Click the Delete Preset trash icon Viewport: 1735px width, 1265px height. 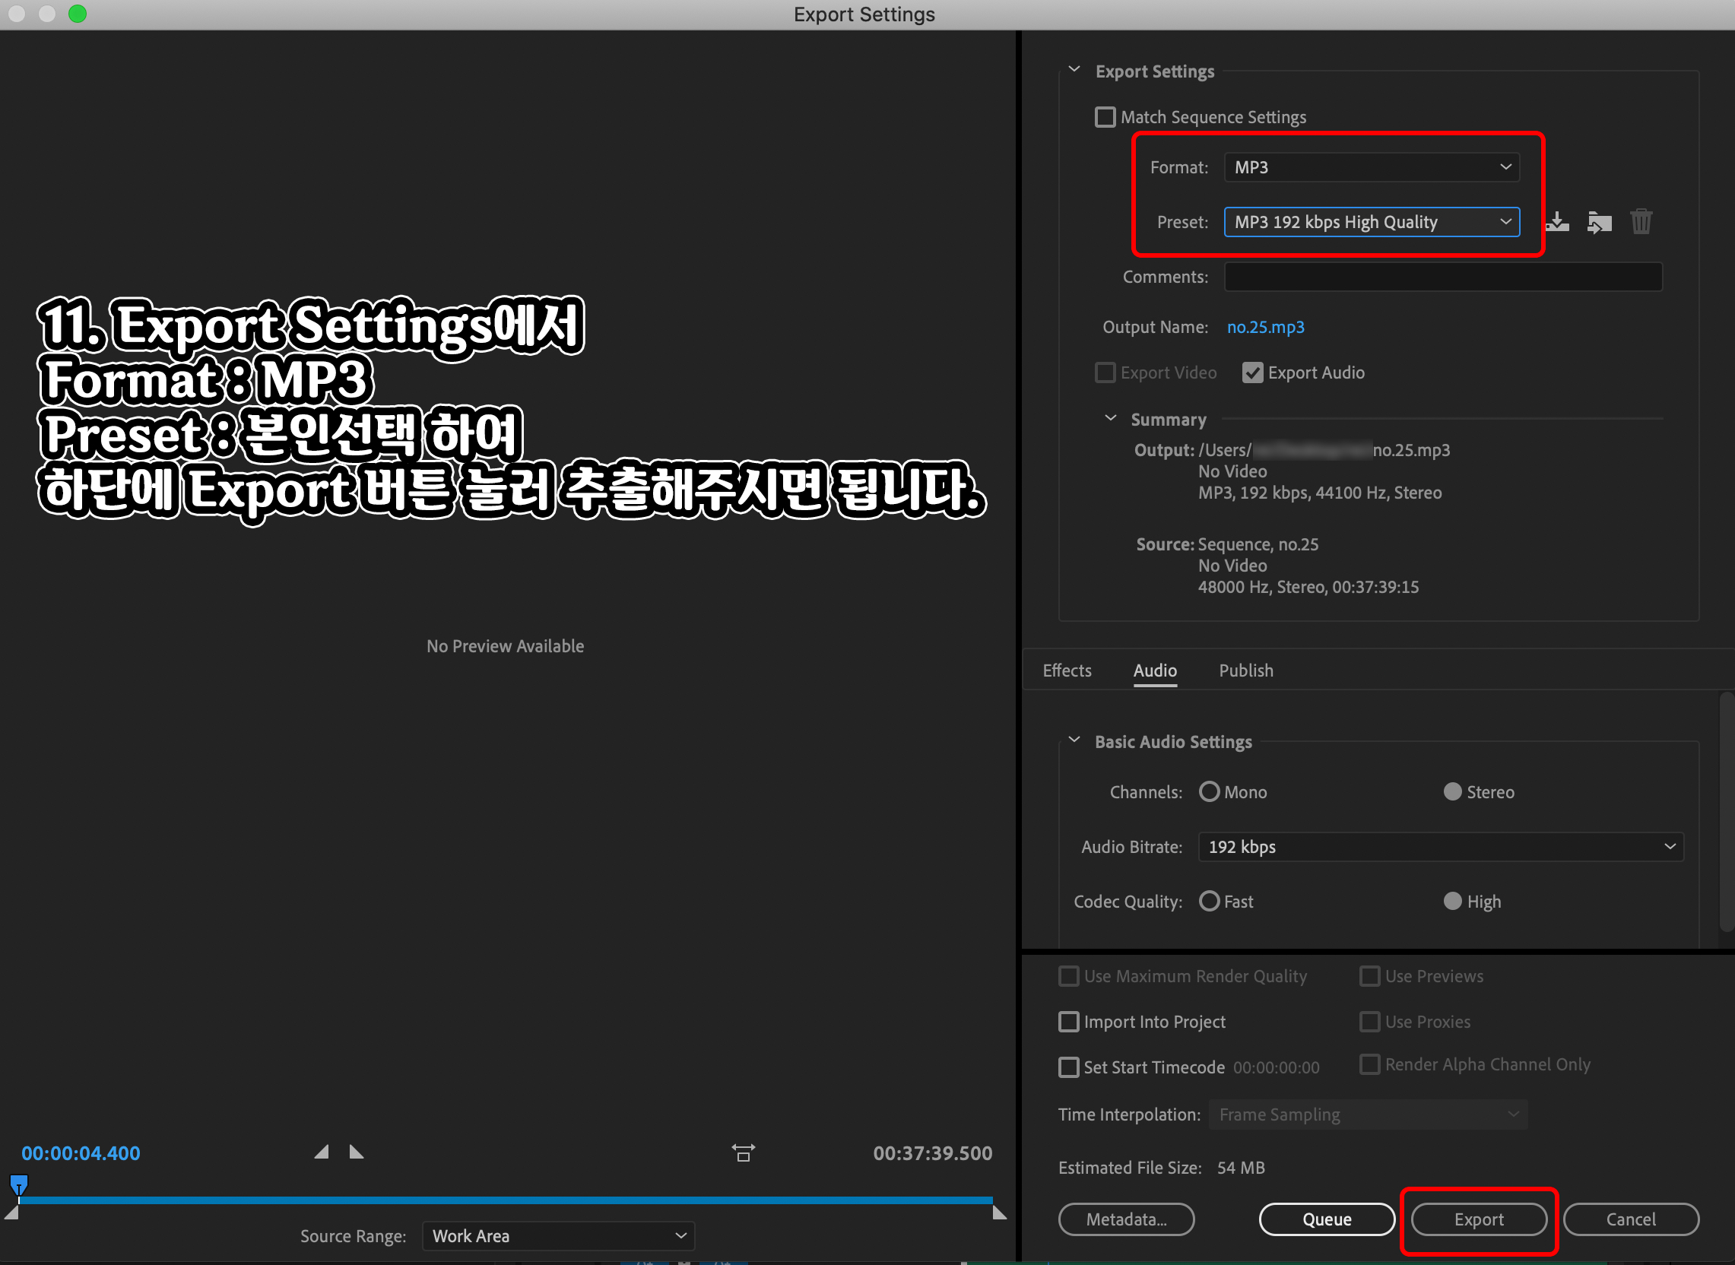(x=1641, y=222)
